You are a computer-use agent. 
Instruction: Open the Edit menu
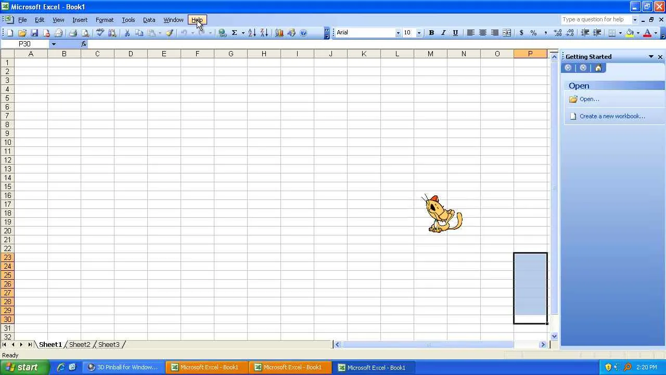coord(40,20)
